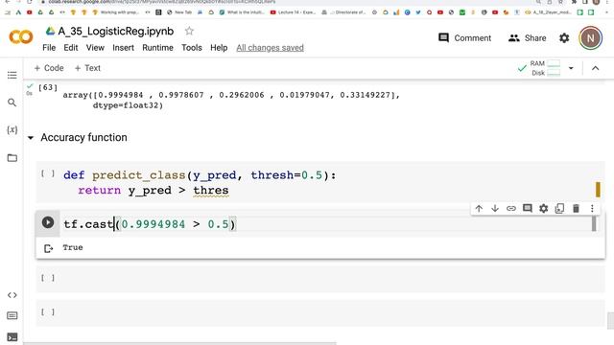Open the Share dialog
Screen dimensions: 614x345
[x=527, y=38]
